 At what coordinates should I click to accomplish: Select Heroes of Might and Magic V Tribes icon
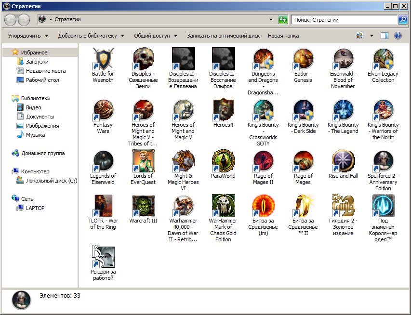[x=143, y=110]
